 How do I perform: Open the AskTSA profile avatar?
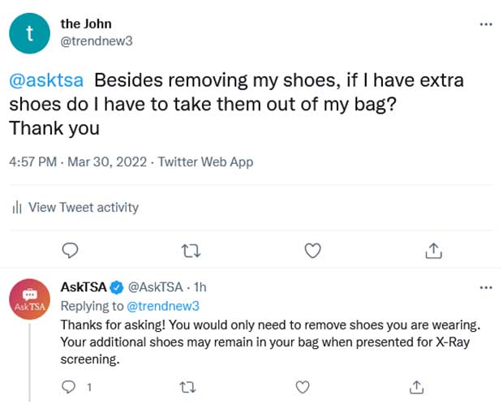tap(29, 299)
